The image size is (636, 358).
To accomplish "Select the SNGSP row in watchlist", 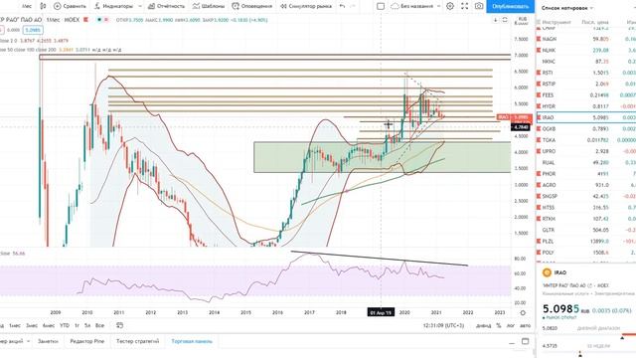I will [586, 196].
